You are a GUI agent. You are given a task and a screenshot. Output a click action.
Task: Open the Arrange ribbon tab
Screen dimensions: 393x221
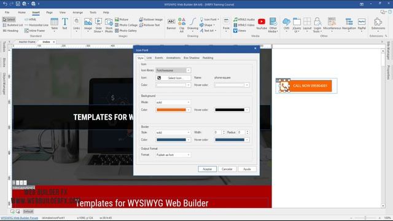coord(77,12)
